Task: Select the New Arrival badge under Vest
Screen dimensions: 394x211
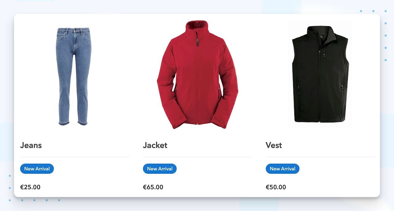Action: (x=283, y=169)
